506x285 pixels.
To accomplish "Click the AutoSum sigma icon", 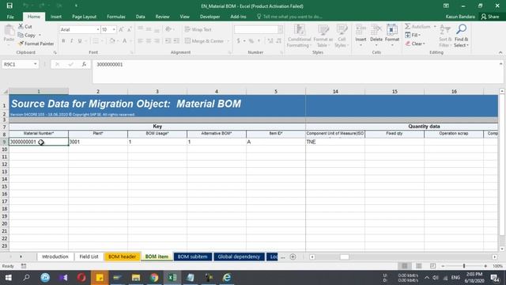I will pos(408,26).
